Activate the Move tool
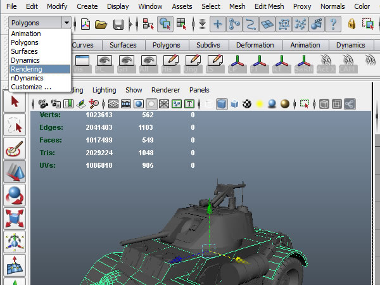This screenshot has width=380, height=285. tap(15, 172)
